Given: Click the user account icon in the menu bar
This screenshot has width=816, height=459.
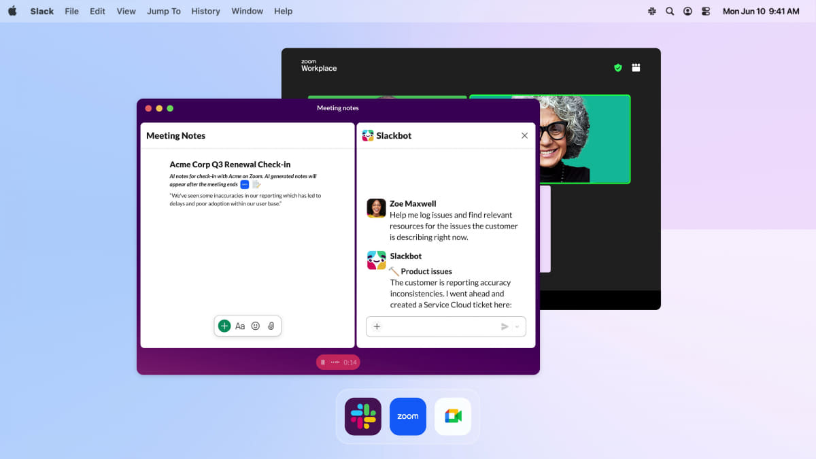Looking at the screenshot, I should click(x=688, y=11).
